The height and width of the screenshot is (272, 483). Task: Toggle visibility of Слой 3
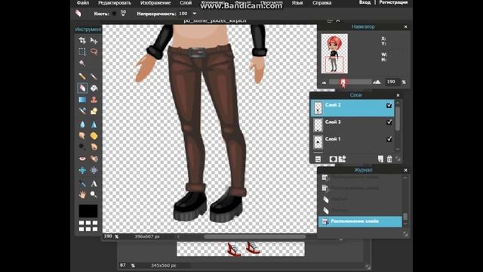pyautogui.click(x=389, y=122)
